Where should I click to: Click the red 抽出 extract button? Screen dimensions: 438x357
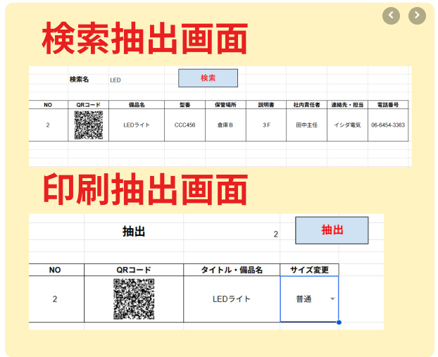click(332, 230)
